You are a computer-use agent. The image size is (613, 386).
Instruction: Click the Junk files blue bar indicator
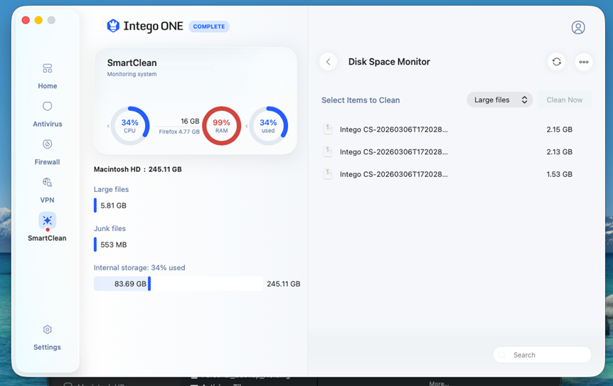[95, 245]
